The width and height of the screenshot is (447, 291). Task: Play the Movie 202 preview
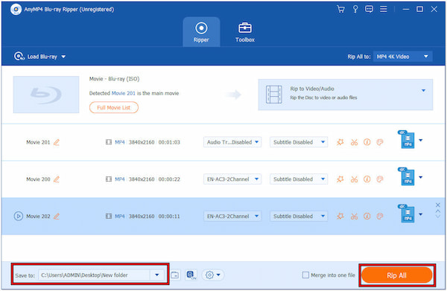(18, 216)
